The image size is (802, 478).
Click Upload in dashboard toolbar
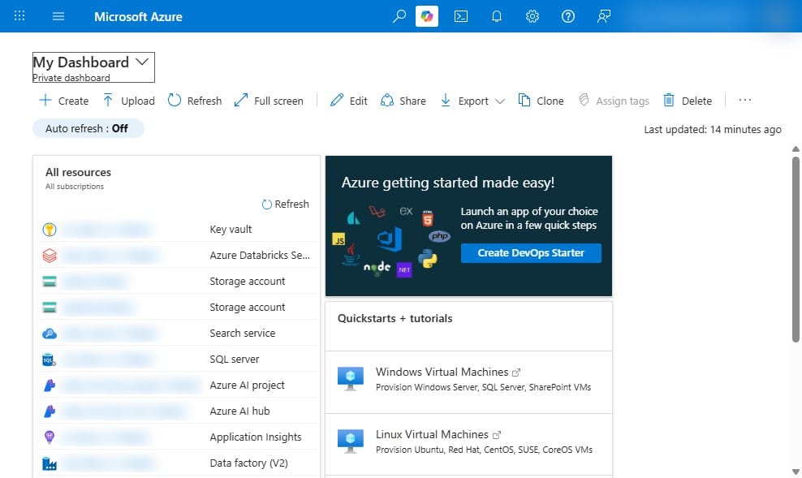tap(129, 101)
